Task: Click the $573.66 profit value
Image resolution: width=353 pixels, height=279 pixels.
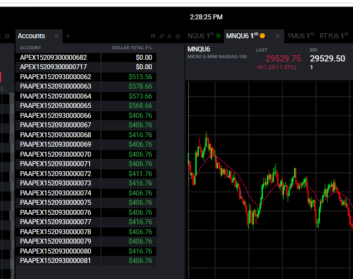Action: (140, 96)
